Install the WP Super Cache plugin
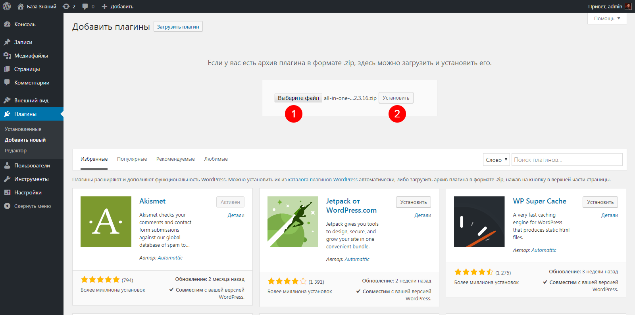The width and height of the screenshot is (635, 315). pyautogui.click(x=600, y=202)
